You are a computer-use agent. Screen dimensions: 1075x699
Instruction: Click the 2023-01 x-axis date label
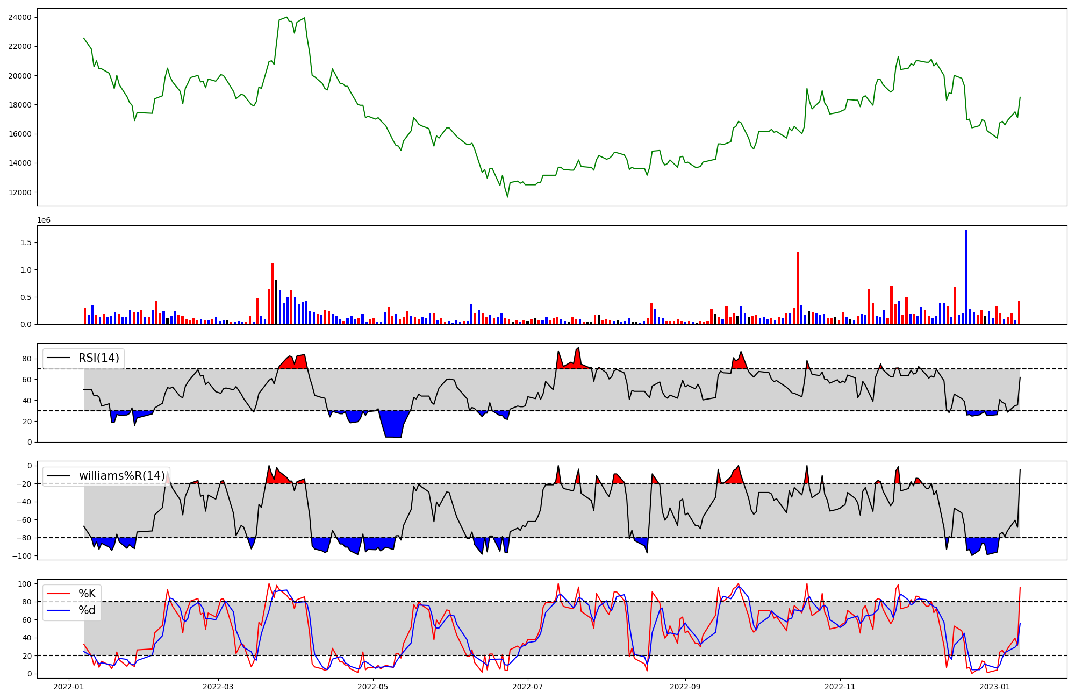[x=994, y=687]
